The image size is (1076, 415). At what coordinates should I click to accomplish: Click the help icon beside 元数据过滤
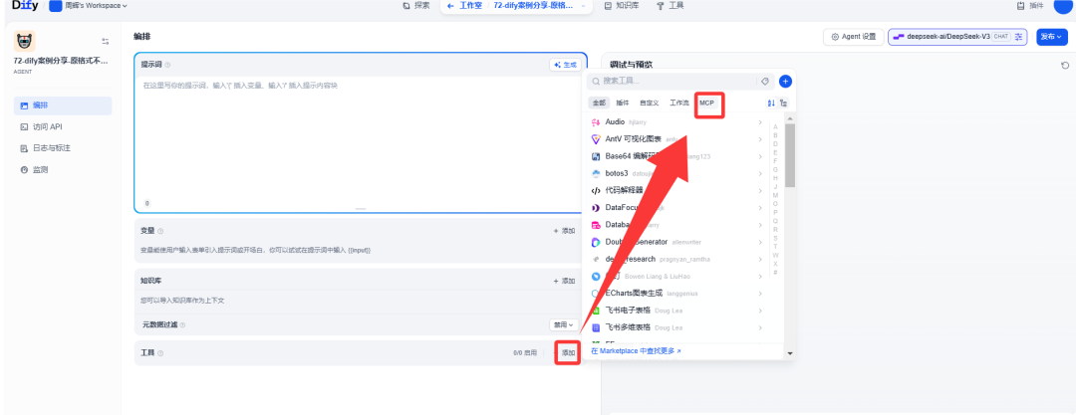182,325
